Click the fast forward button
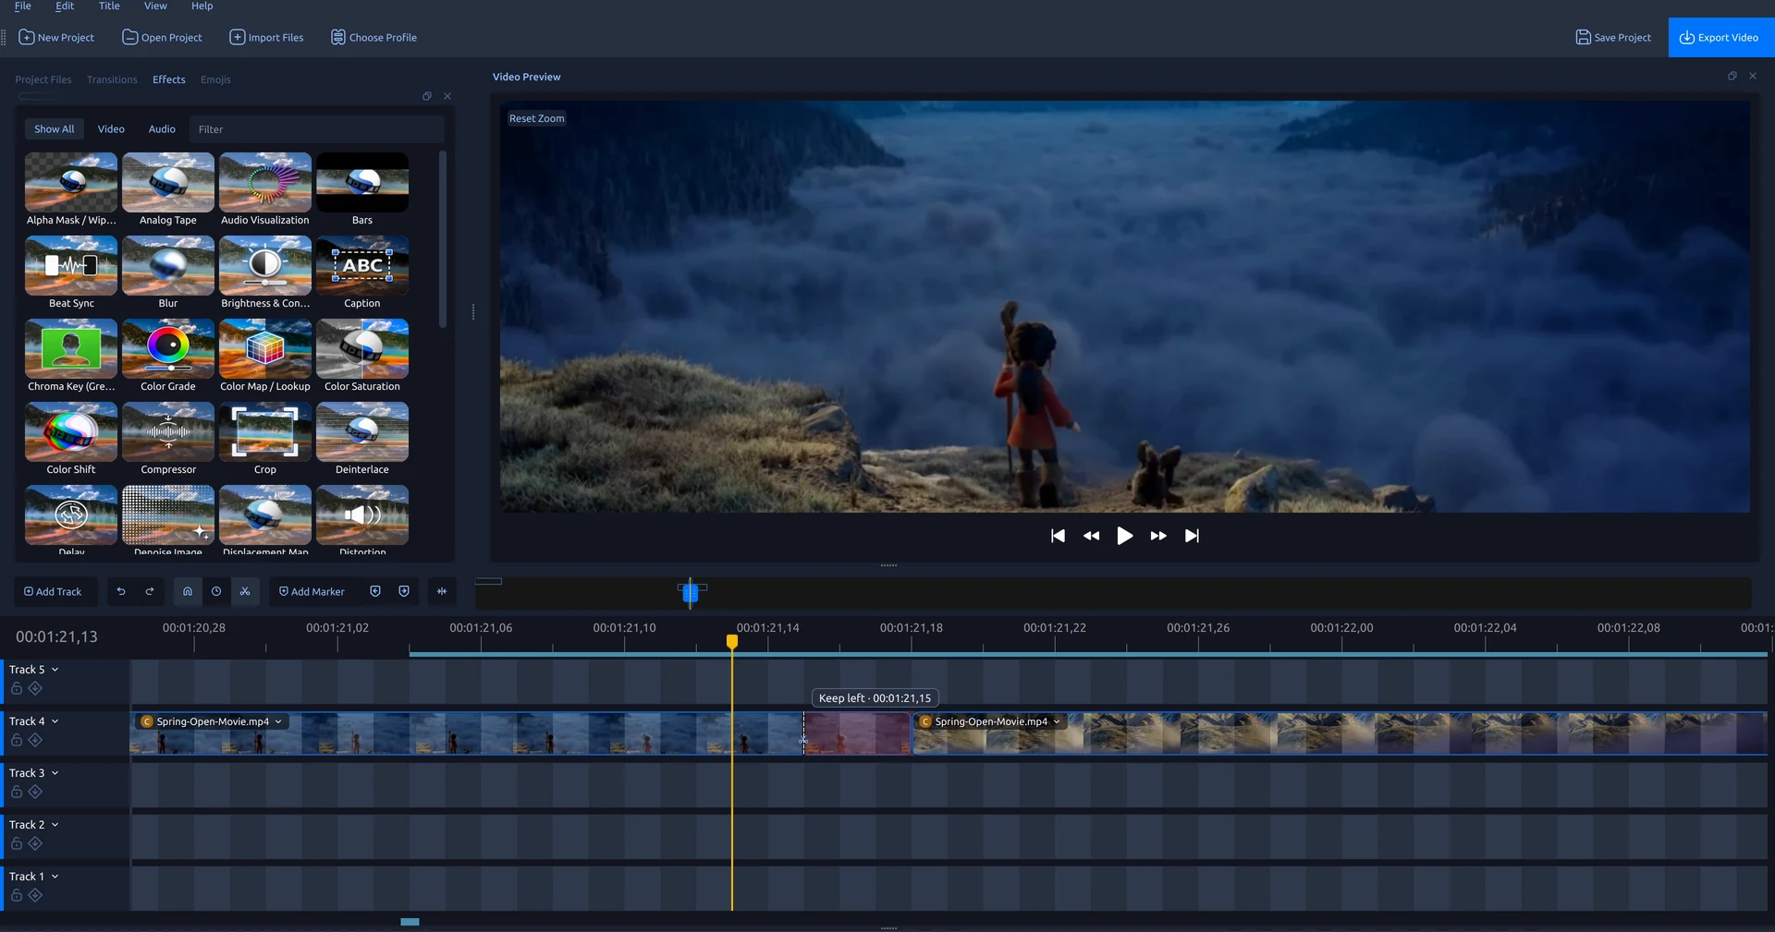Image resolution: width=1775 pixels, height=932 pixels. tap(1158, 536)
